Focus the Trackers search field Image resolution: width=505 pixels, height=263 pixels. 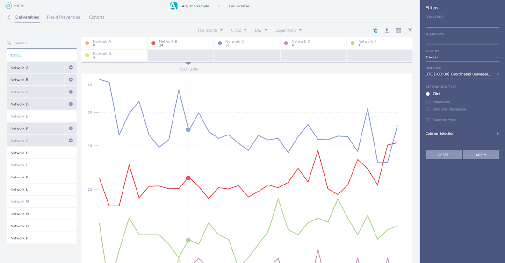[x=42, y=43]
